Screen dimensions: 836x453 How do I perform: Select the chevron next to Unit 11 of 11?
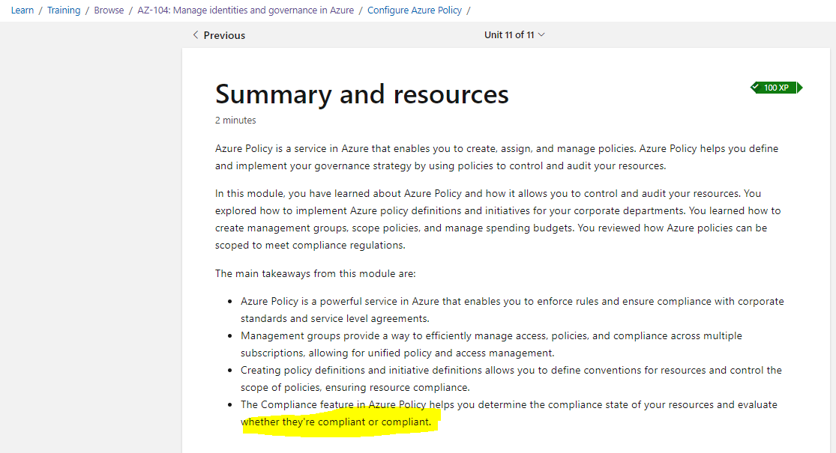pos(540,34)
